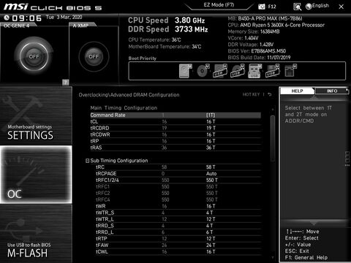Select the USB floppy boot icon
The width and height of the screenshot is (351, 263).
(x=273, y=71)
